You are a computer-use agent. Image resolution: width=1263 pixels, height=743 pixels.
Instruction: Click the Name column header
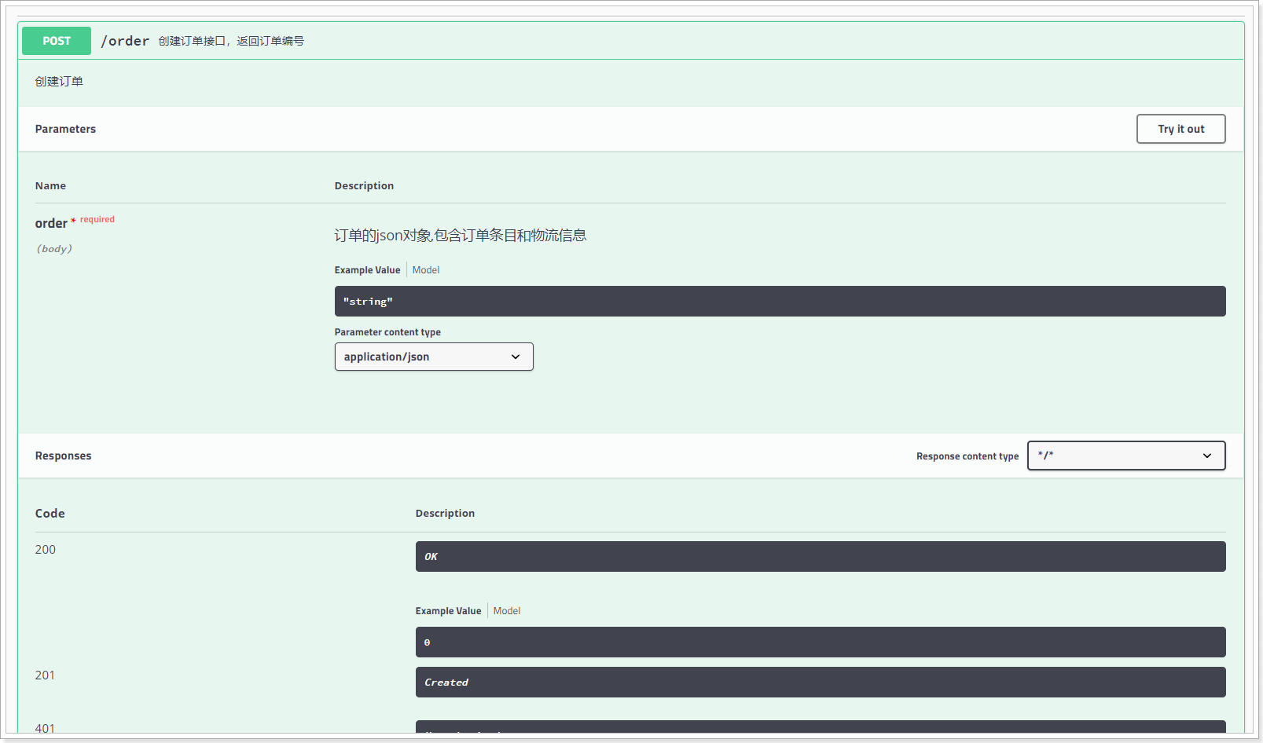(x=50, y=186)
